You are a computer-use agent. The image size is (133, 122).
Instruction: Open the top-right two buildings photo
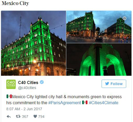click(99, 27)
